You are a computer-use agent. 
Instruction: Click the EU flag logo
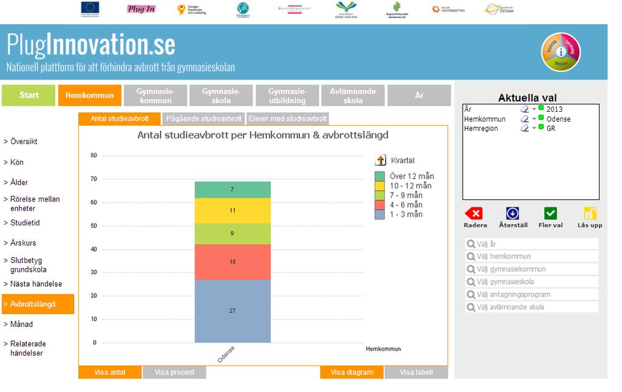[x=90, y=9]
